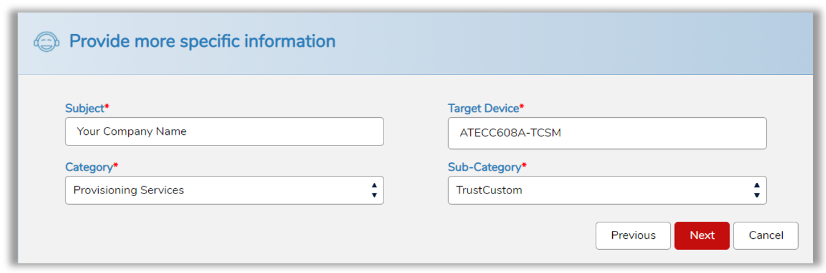
Task: Click the Category field label
Action: tap(89, 167)
